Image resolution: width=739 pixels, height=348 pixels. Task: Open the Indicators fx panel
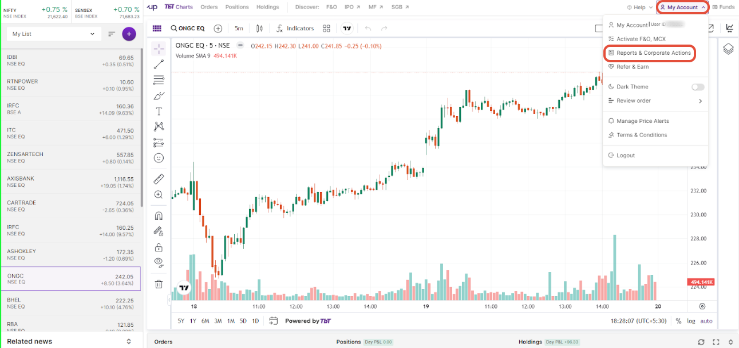295,29
